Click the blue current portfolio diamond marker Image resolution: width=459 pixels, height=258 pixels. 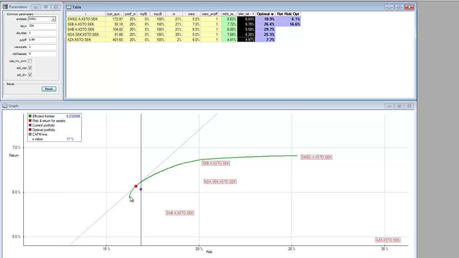coord(141,189)
